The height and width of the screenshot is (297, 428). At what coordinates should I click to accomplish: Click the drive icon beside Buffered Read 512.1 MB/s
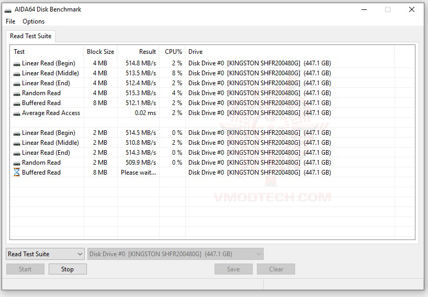pos(17,104)
